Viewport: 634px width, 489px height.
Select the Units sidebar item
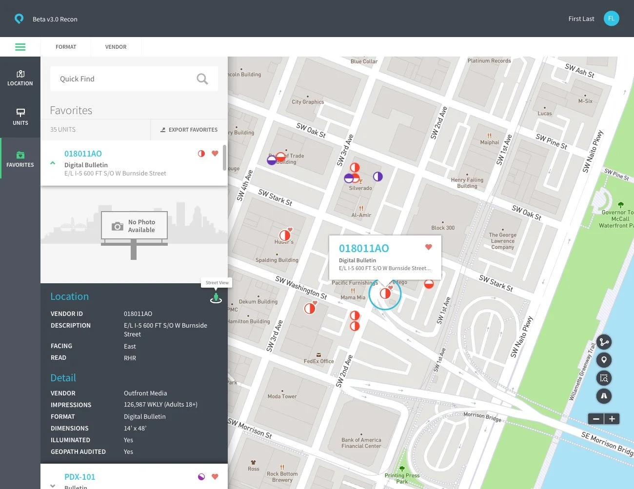20,117
